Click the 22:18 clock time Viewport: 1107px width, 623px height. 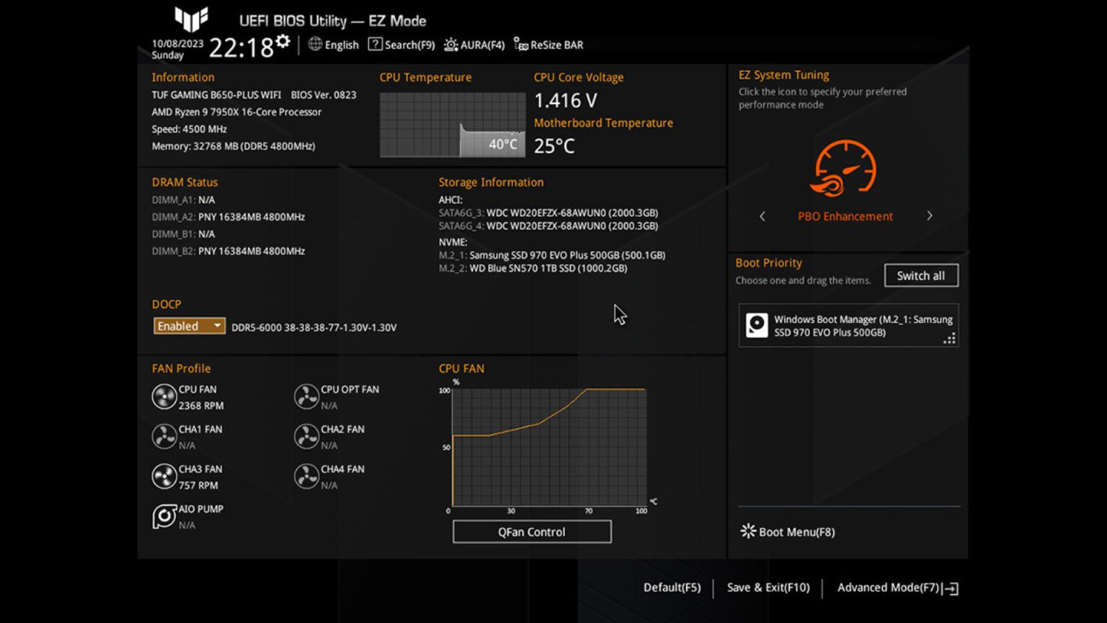[x=241, y=48]
